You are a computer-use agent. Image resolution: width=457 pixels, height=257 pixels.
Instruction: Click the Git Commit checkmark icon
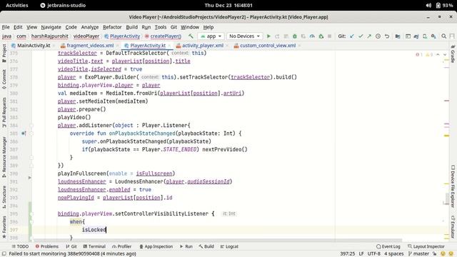click(x=361, y=36)
